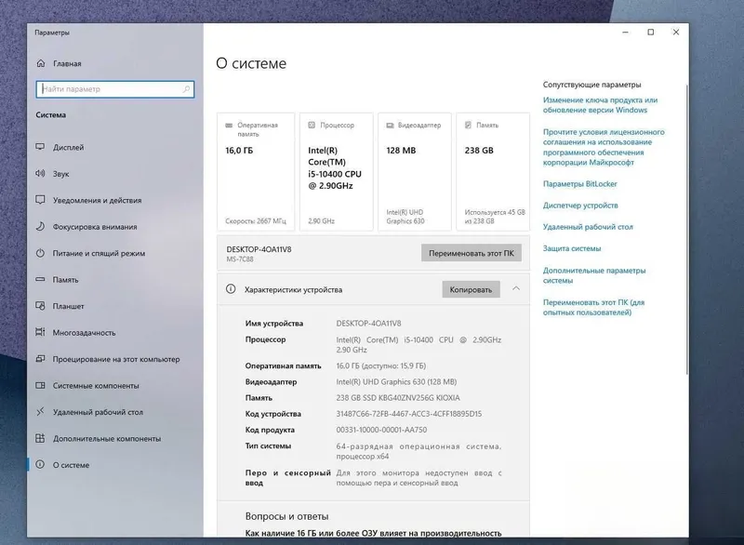Click the Вопросы и ответы heading

coord(286,516)
